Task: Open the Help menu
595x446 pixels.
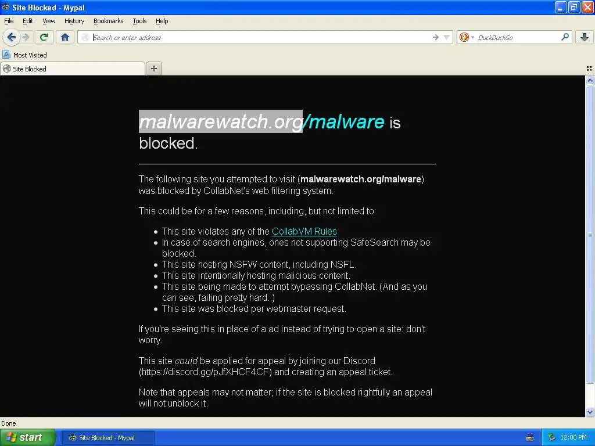Action: coord(162,21)
